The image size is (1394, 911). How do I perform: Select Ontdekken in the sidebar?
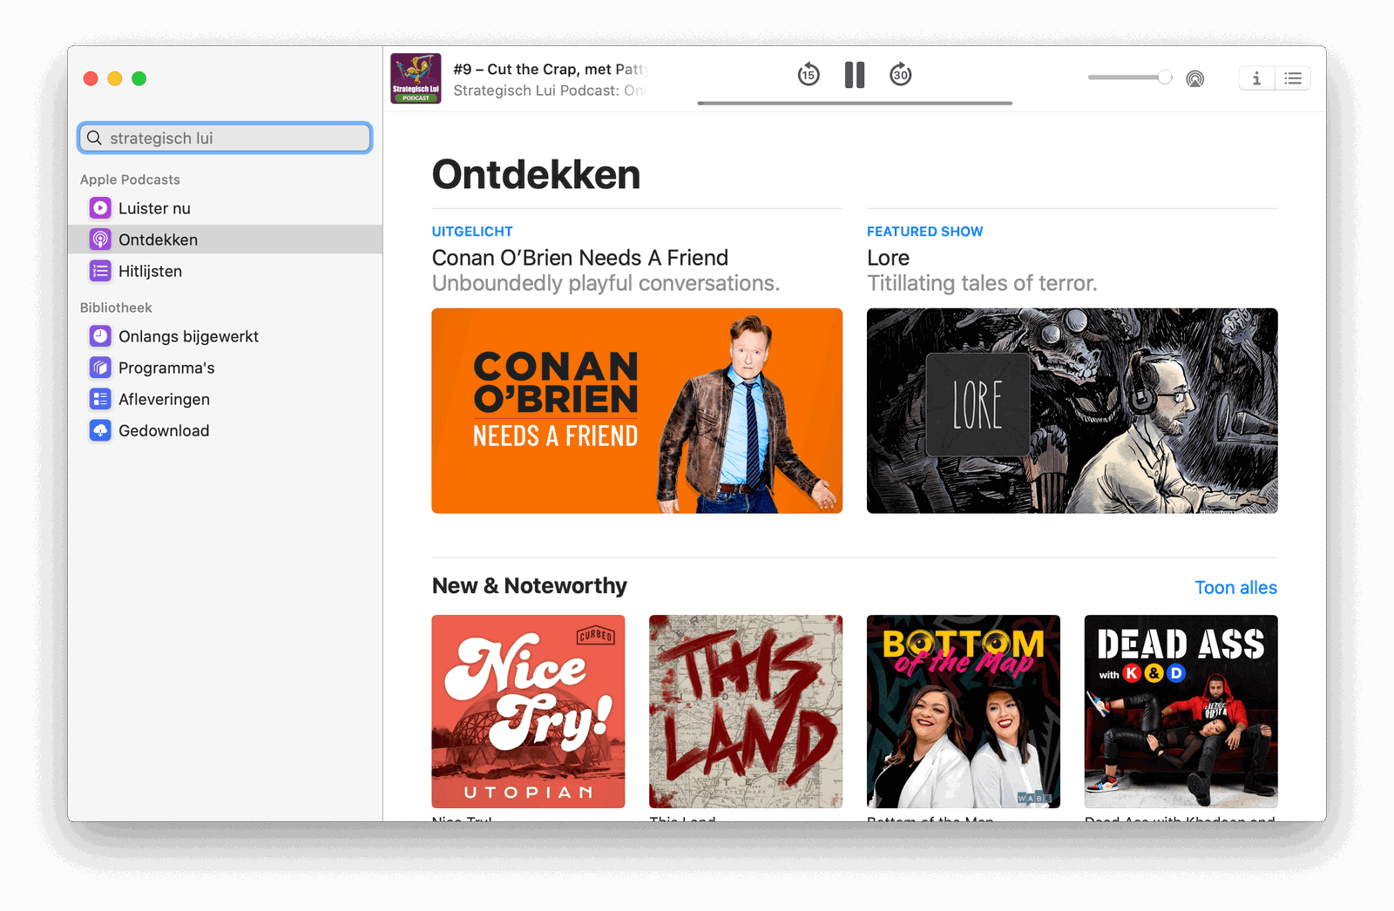point(225,240)
